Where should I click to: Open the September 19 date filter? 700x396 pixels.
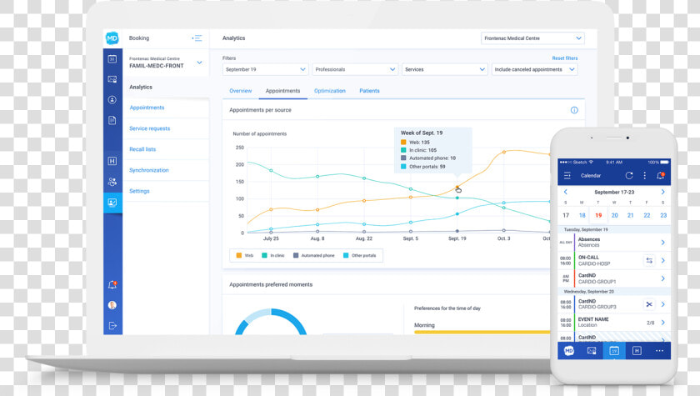pyautogui.click(x=265, y=70)
